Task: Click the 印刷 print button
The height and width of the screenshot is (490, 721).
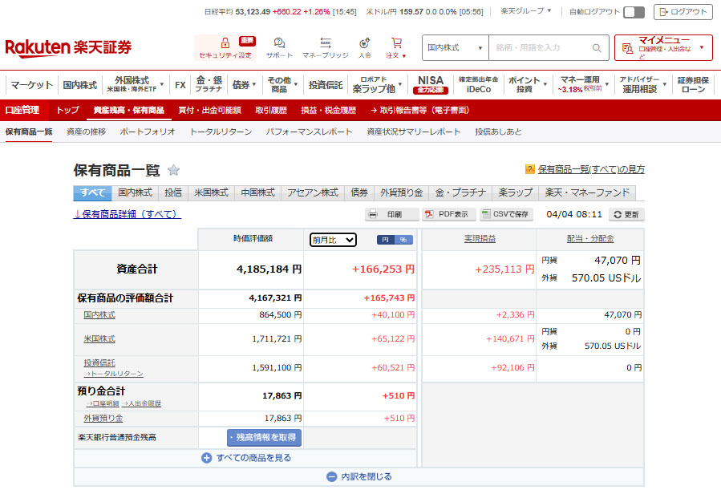Action: point(391,214)
